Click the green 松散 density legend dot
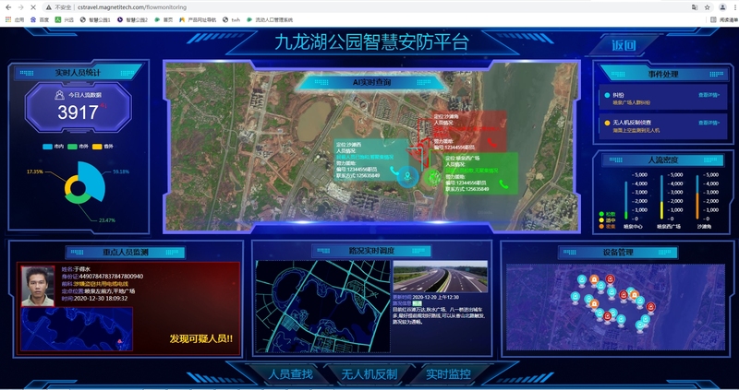This screenshot has height=390, width=739. (x=601, y=214)
